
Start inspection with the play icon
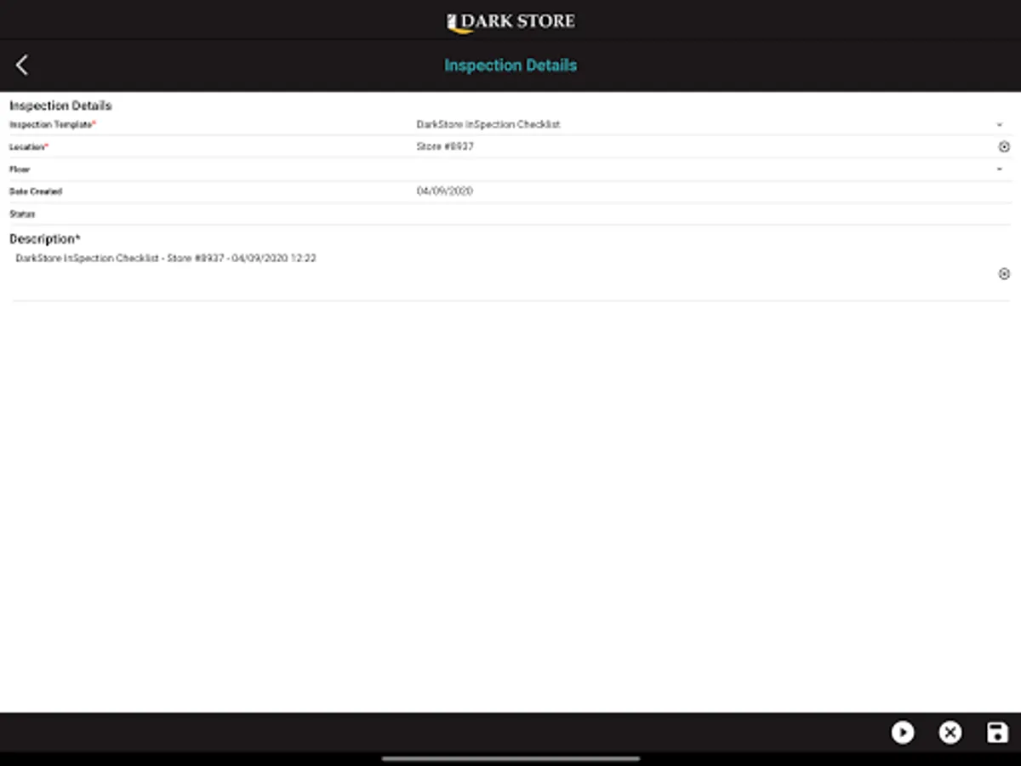tap(903, 732)
